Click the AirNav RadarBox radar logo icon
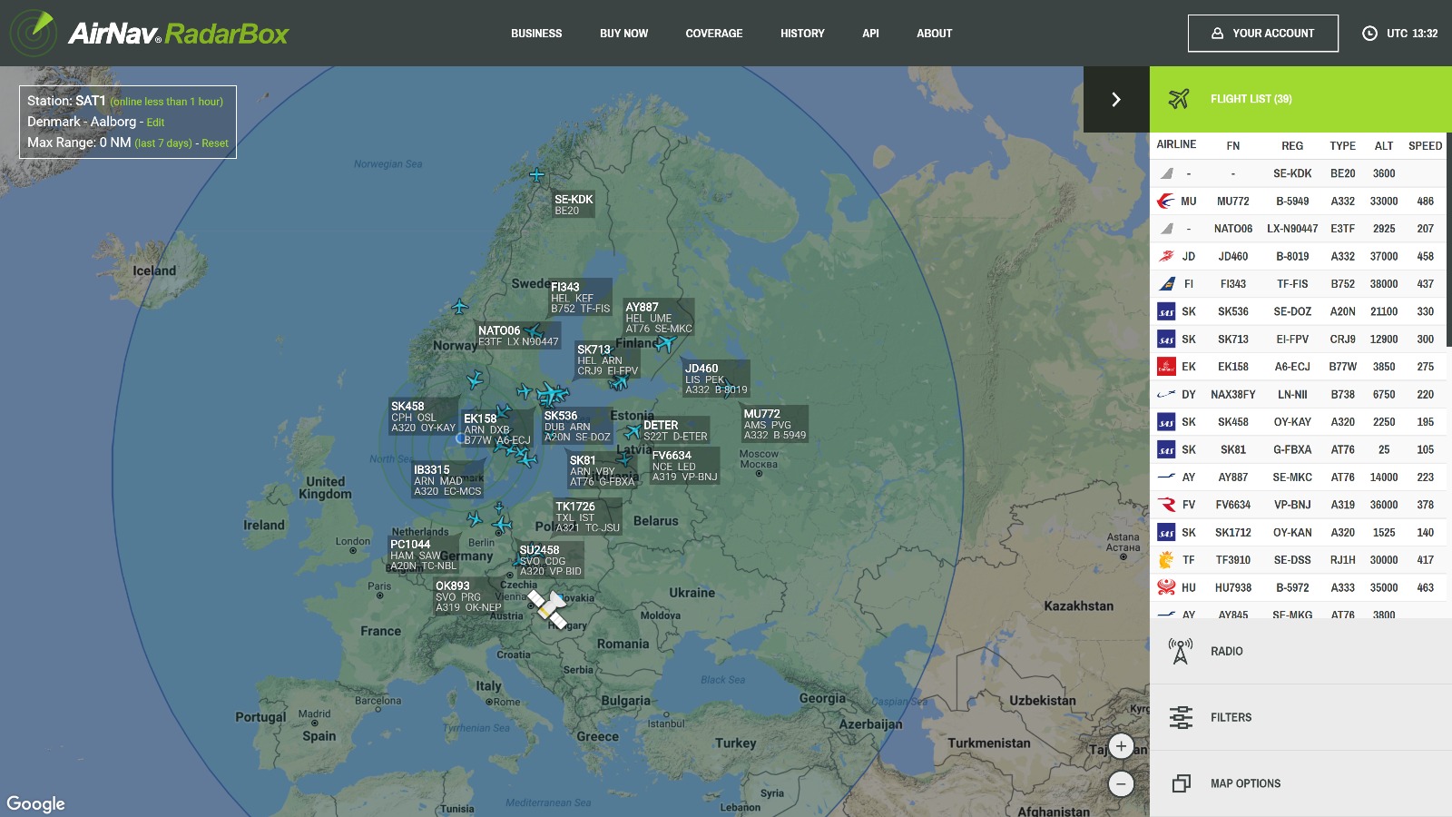 coord(34,33)
